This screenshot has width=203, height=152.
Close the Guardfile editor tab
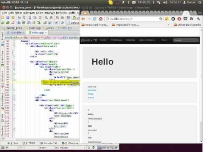pos(24,33)
